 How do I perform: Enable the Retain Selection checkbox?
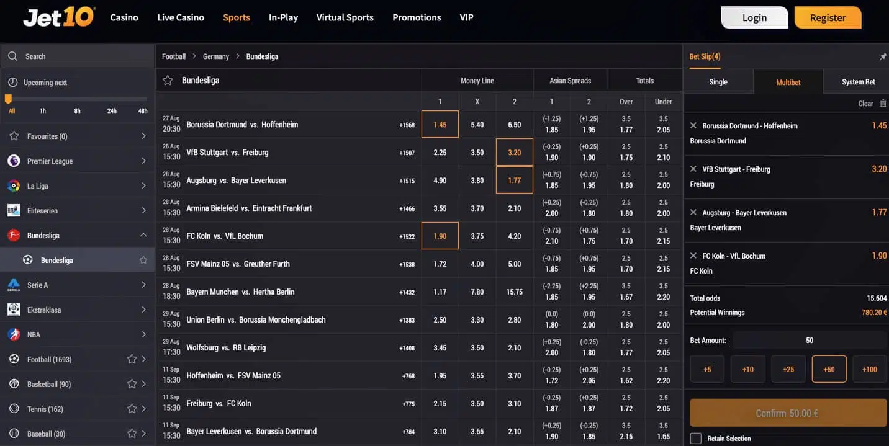coord(695,439)
